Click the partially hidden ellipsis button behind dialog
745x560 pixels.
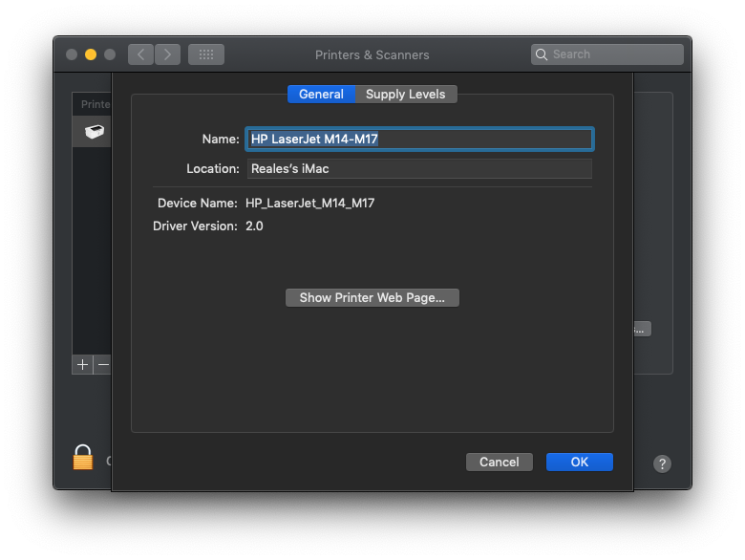tap(641, 329)
